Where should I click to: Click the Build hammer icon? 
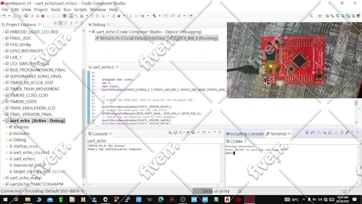click(x=154, y=16)
